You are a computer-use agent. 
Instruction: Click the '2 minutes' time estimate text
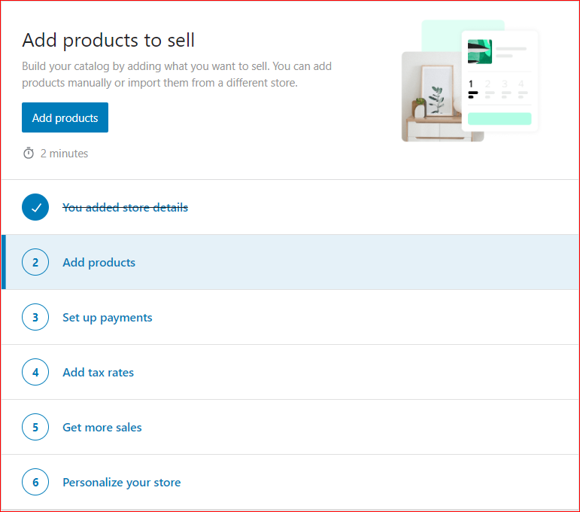click(x=64, y=154)
